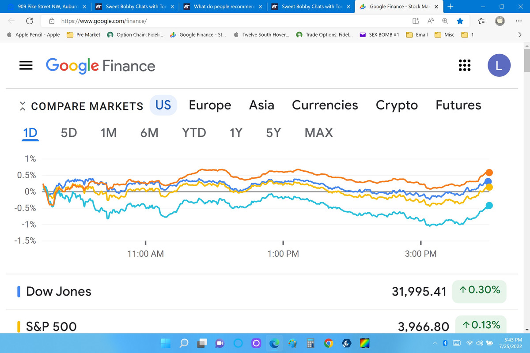Viewport: 530px width, 353px height.
Task: Switch chart to 1Y range
Action: [x=236, y=133]
